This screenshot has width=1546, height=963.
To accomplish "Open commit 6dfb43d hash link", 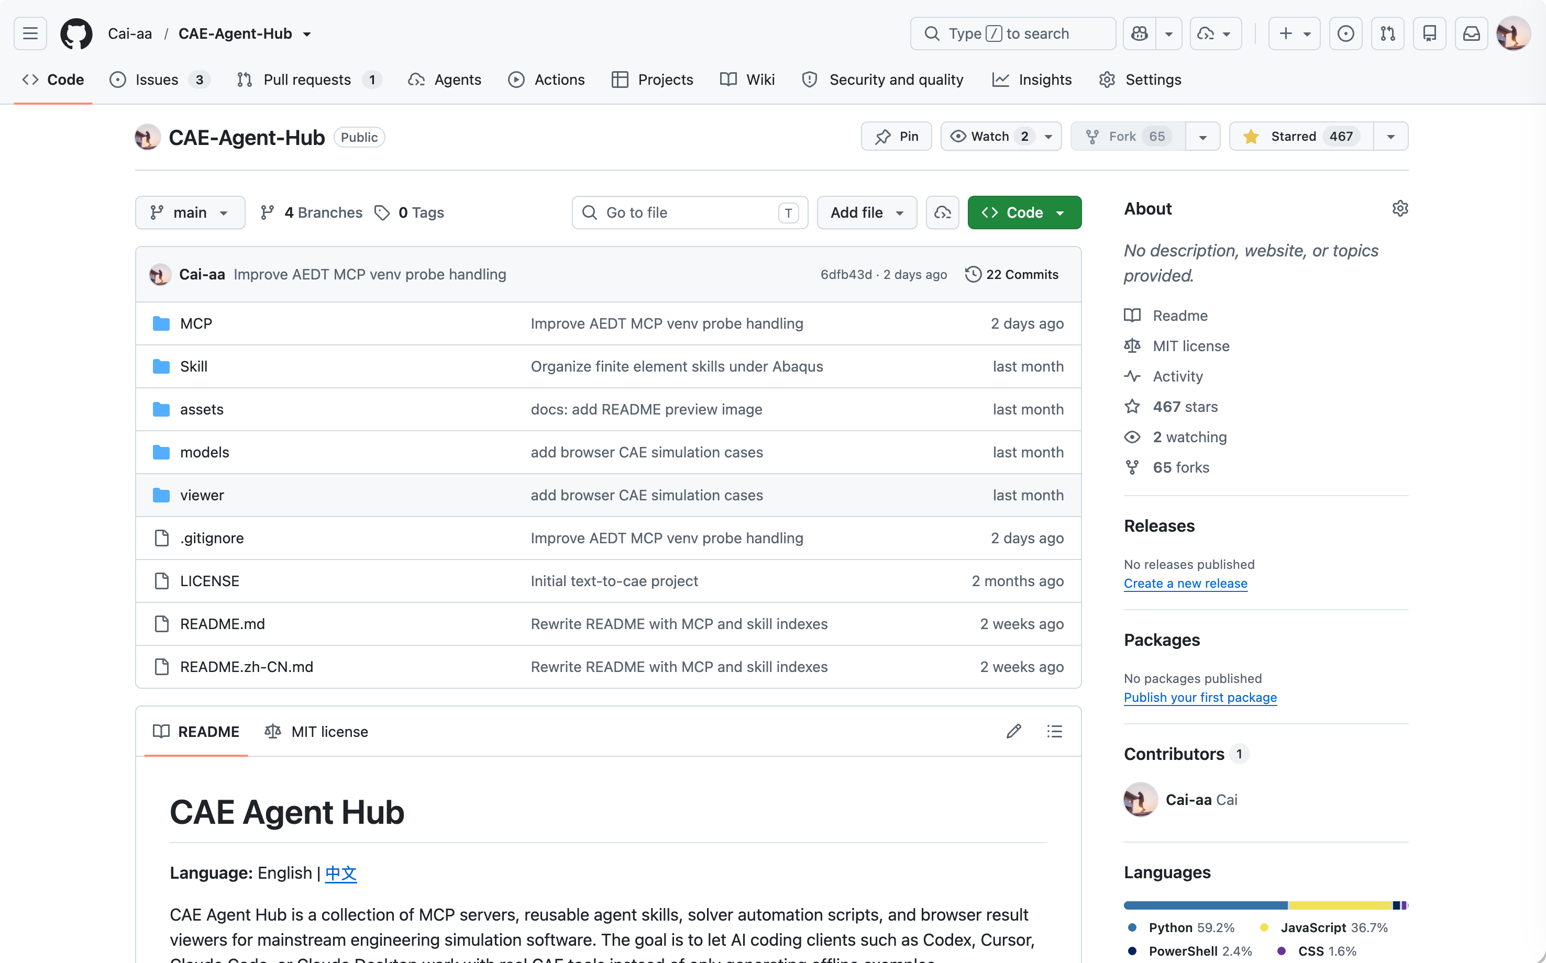I will pos(846,274).
